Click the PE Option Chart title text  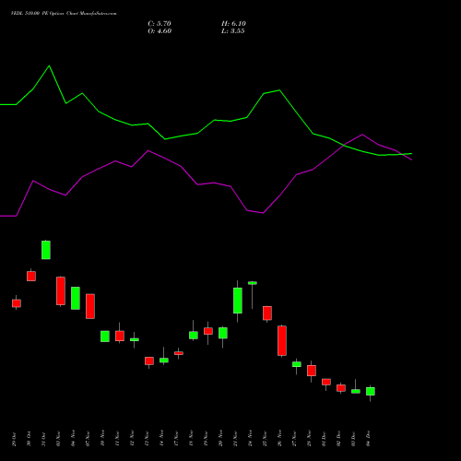tap(64, 13)
